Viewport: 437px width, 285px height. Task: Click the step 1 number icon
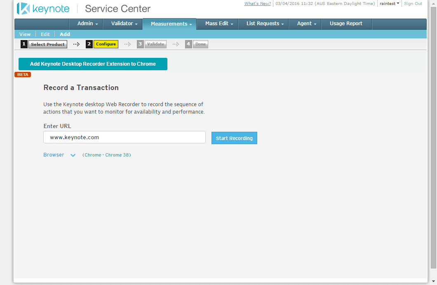[x=24, y=44]
